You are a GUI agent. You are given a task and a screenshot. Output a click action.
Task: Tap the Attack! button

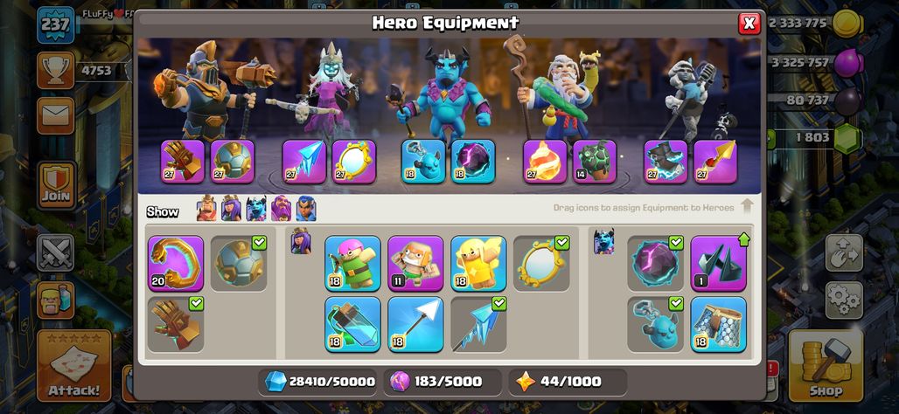(74, 365)
